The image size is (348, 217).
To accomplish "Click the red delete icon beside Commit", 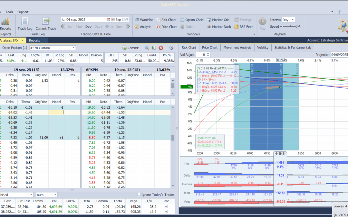I will tap(161, 48).
